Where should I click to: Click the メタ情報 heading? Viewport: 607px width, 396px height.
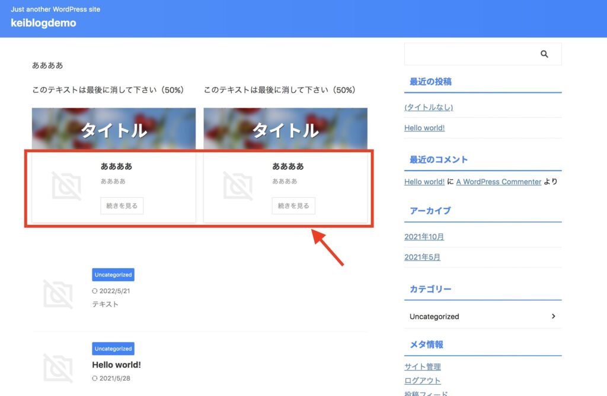point(426,344)
